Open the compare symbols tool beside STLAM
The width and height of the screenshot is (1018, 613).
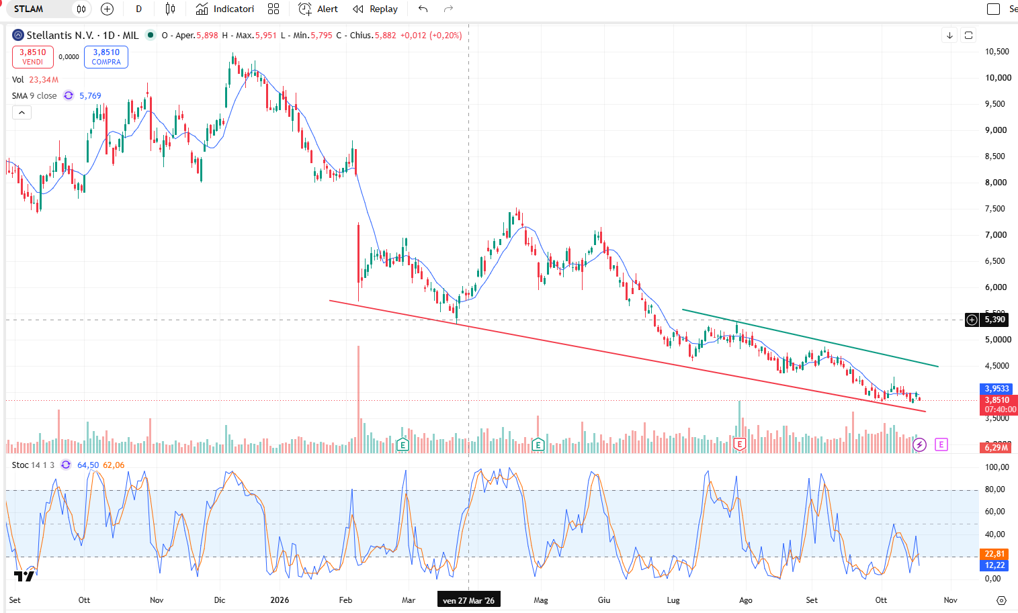81,9
